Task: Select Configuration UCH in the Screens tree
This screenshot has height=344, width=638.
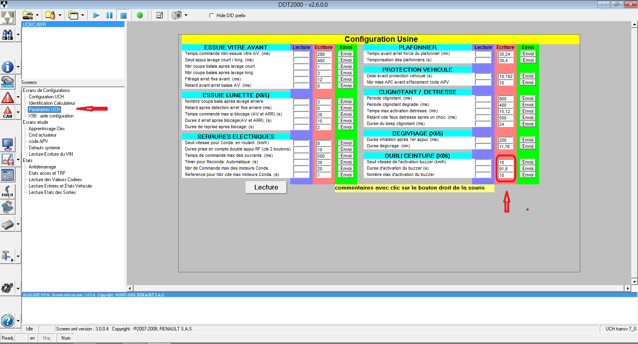Action: [46, 97]
